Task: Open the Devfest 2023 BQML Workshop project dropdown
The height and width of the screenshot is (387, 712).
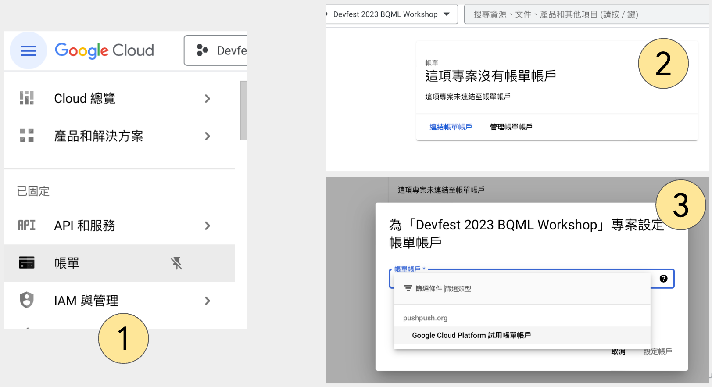Action: tap(390, 14)
